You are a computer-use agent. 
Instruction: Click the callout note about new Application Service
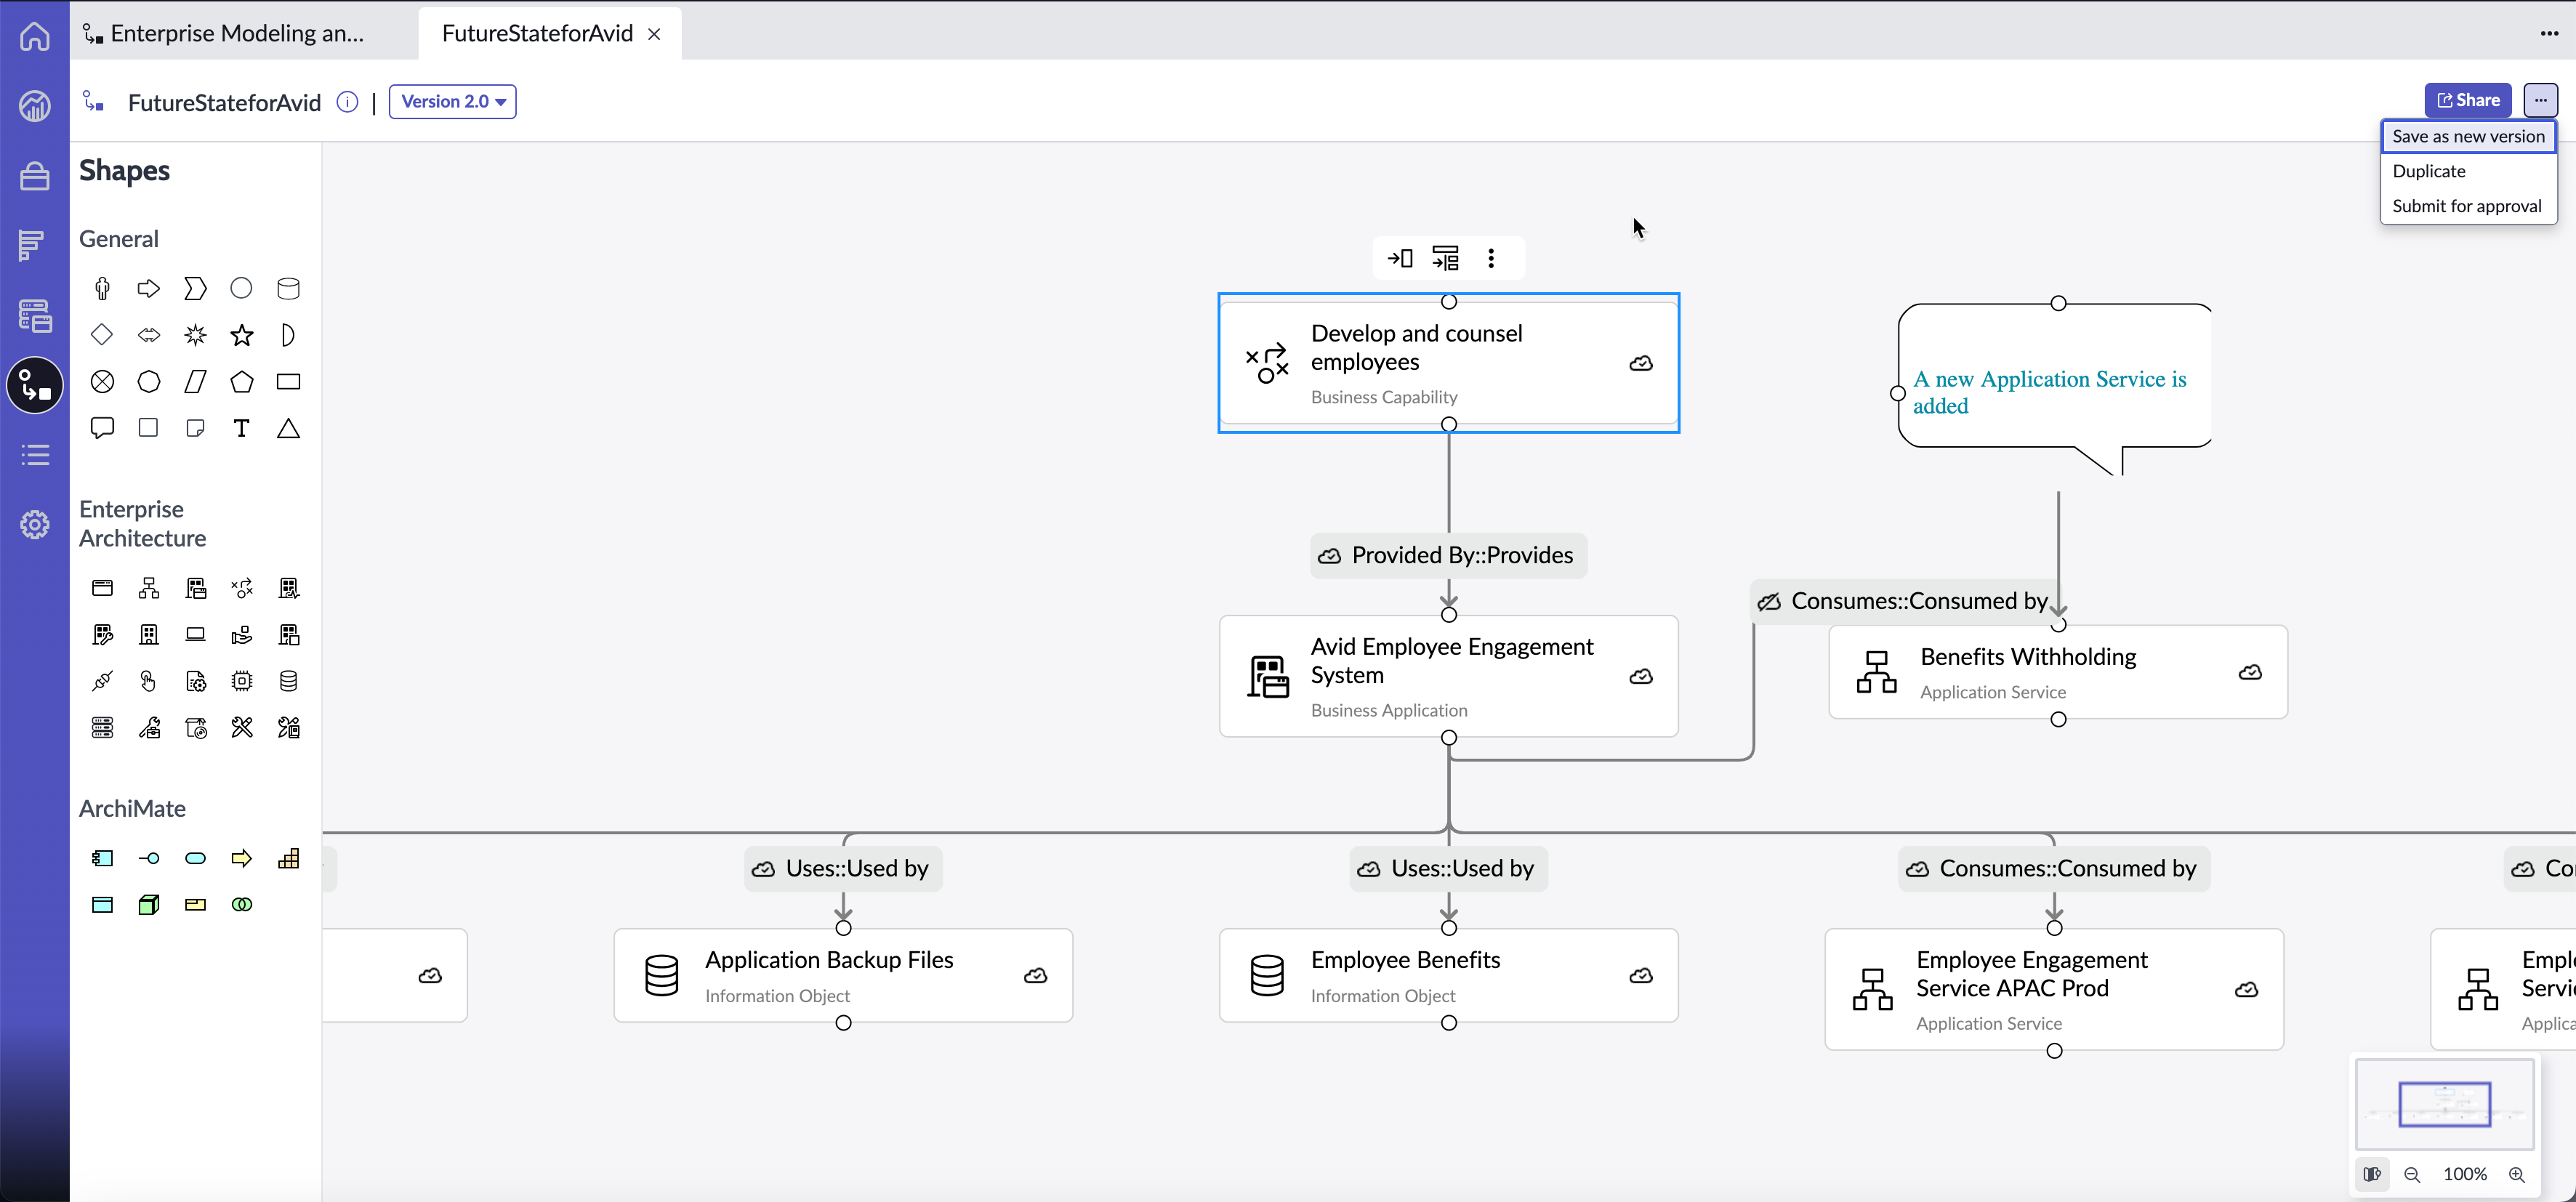coord(2055,390)
